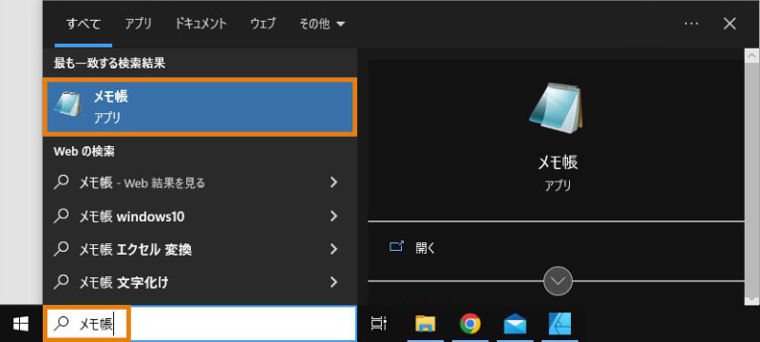
Task: Launch Google Chrome from the taskbar
Action: click(470, 324)
